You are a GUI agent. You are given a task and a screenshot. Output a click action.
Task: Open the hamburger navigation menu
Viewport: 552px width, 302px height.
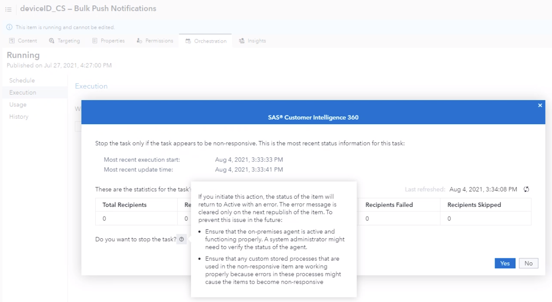click(x=8, y=8)
